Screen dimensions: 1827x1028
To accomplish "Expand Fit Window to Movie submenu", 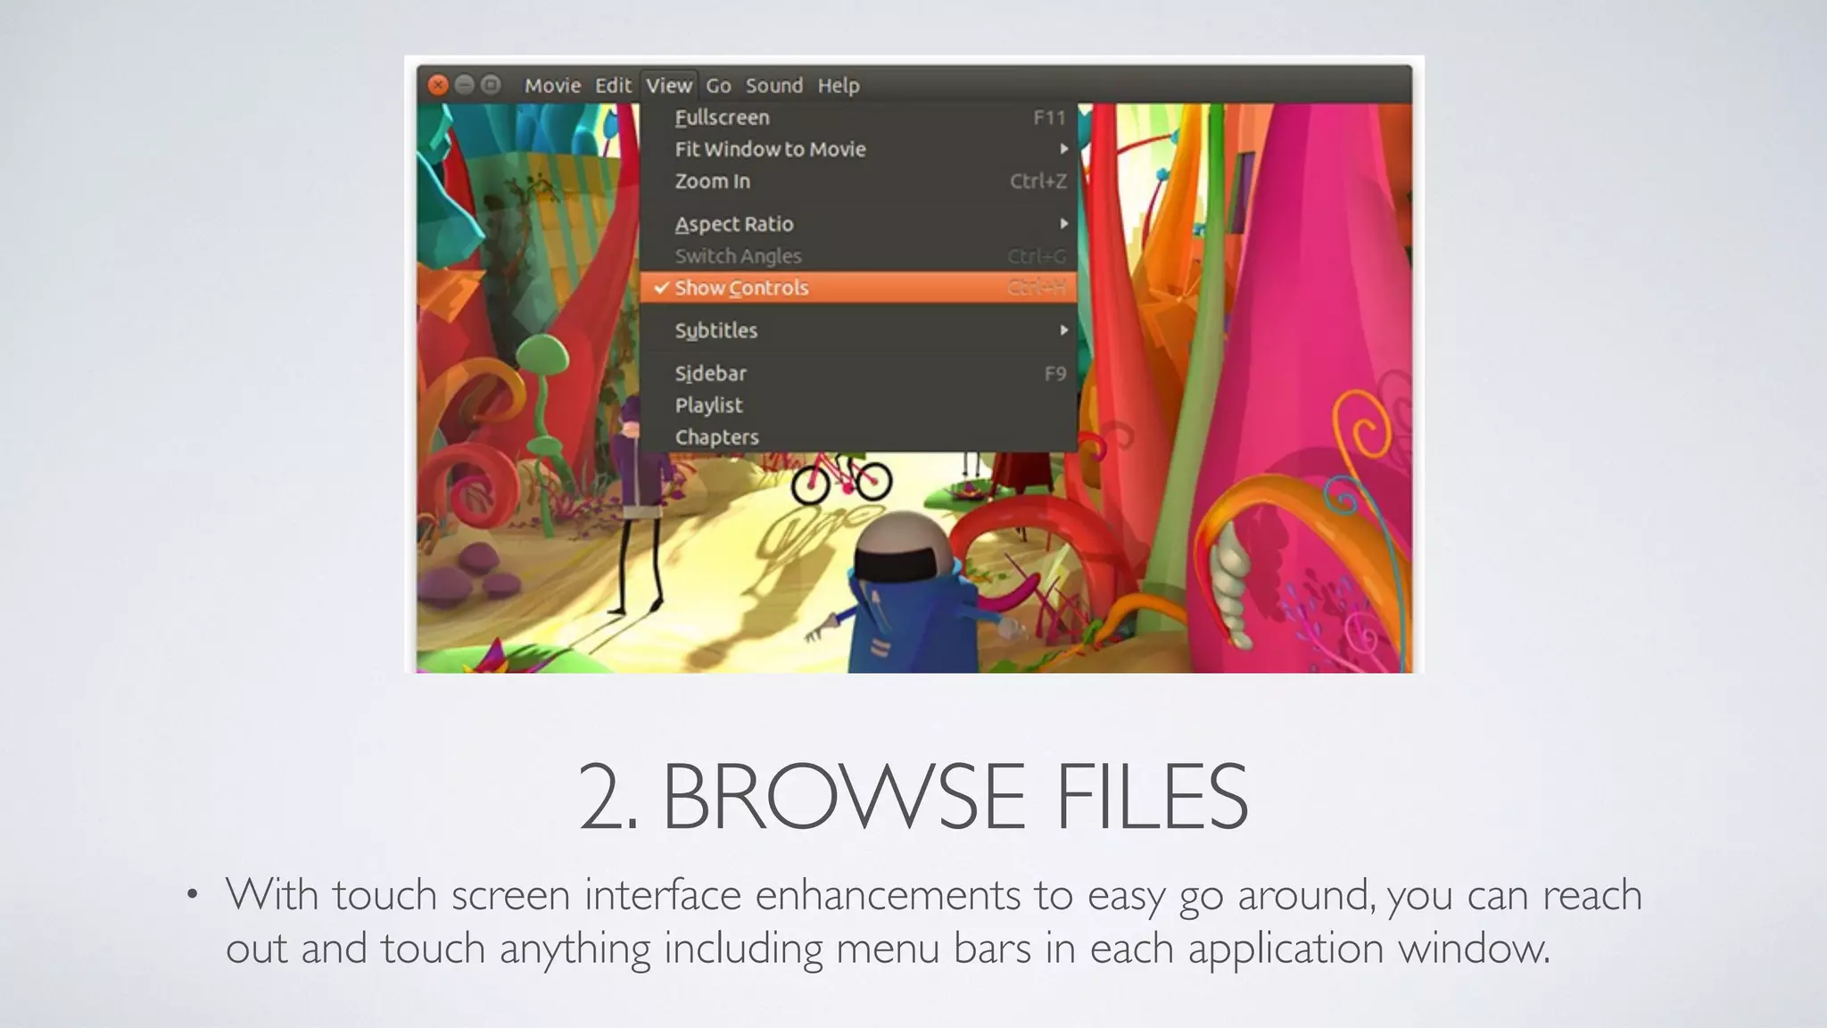I will [x=859, y=149].
